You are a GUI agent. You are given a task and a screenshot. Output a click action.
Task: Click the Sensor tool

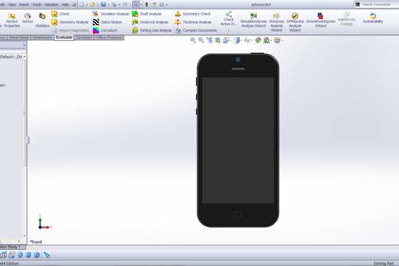(x=27, y=18)
